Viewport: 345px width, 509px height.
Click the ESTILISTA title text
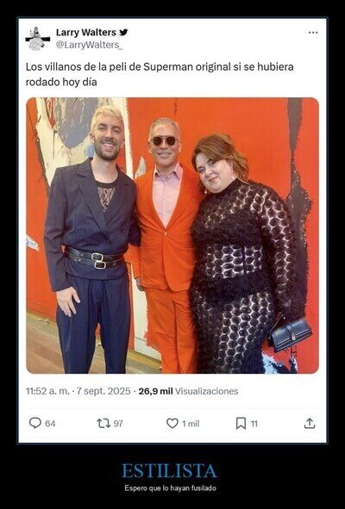[x=169, y=471]
